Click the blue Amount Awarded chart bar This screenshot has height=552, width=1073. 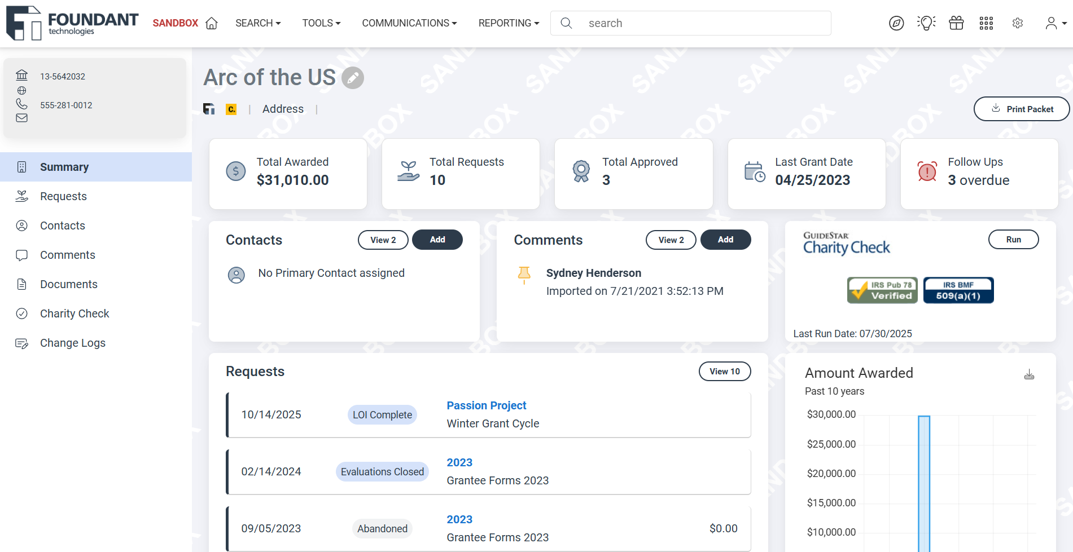924,483
